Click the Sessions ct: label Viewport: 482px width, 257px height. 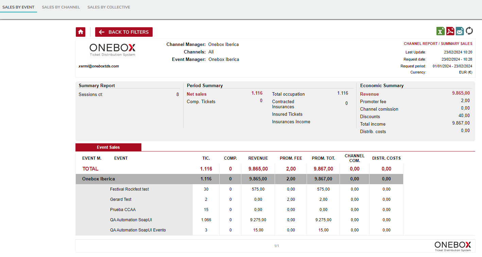(x=91, y=95)
